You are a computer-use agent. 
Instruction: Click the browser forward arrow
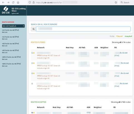click(8, 3)
